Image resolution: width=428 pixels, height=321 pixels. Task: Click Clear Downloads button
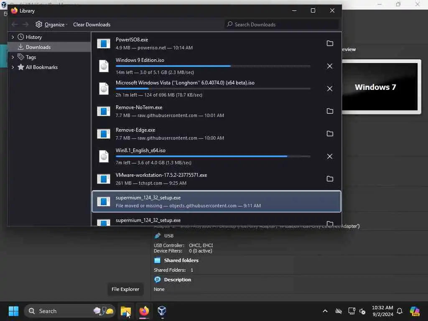(92, 25)
